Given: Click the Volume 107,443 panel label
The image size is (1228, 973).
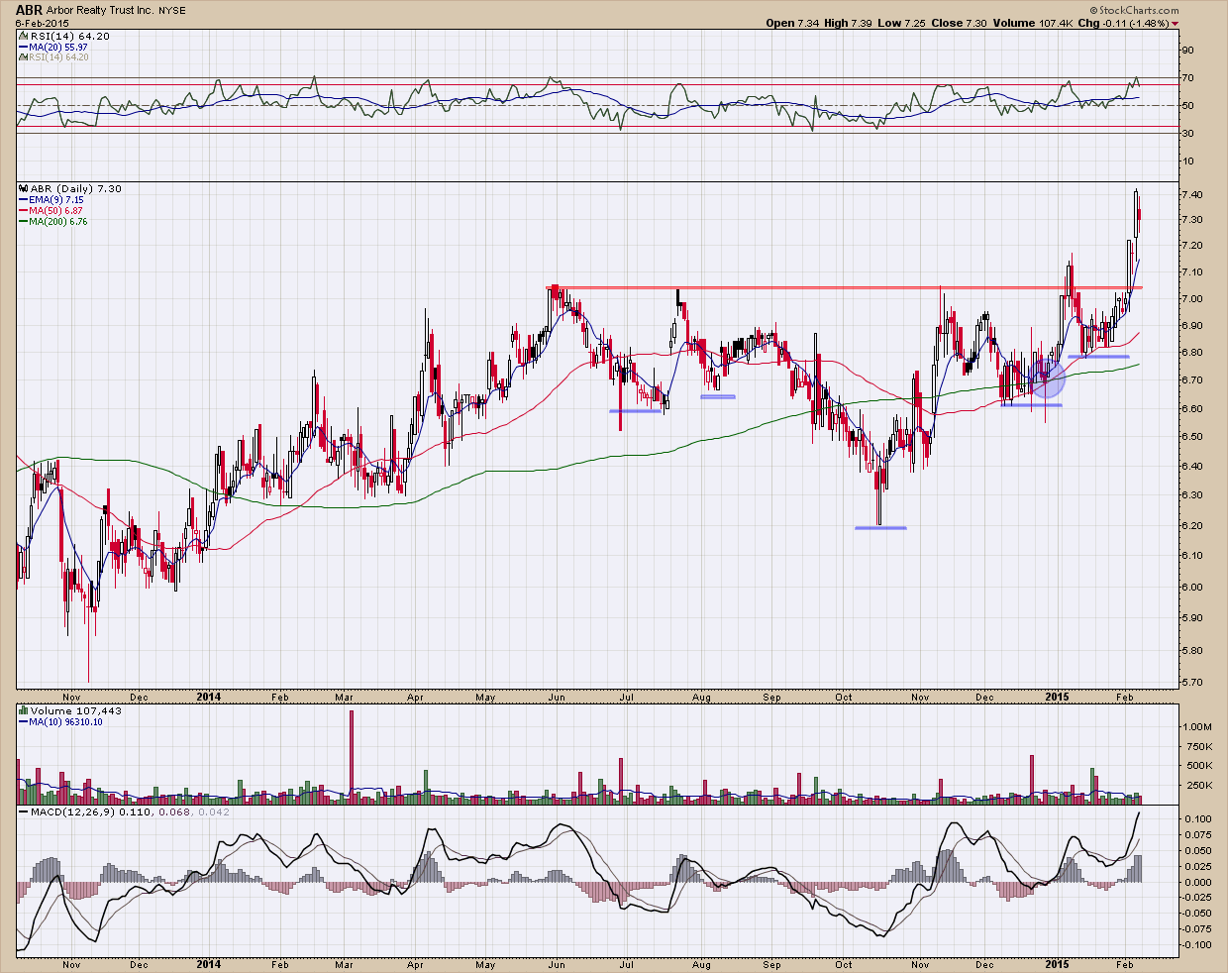Looking at the screenshot, I should pos(76,710).
